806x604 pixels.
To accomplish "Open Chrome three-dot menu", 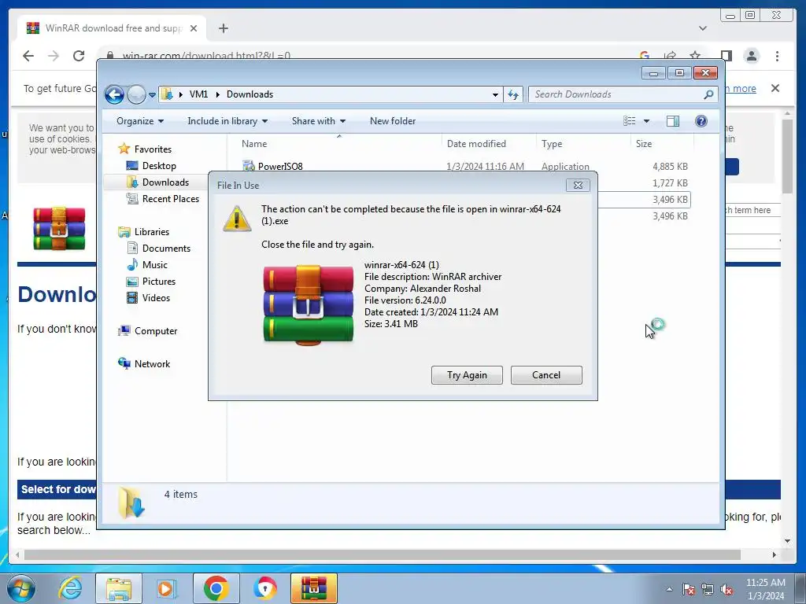I will coord(777,56).
